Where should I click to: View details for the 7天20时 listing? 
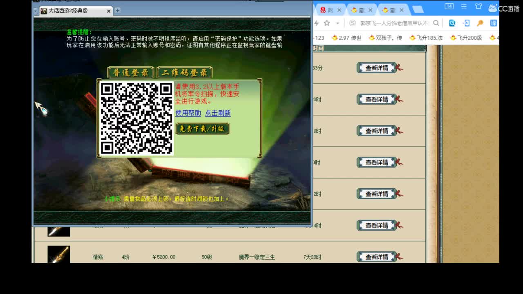377,257
